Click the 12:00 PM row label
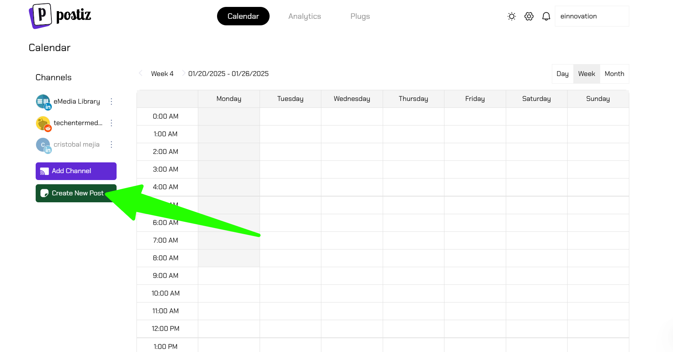The width and height of the screenshot is (673, 352). point(166,329)
